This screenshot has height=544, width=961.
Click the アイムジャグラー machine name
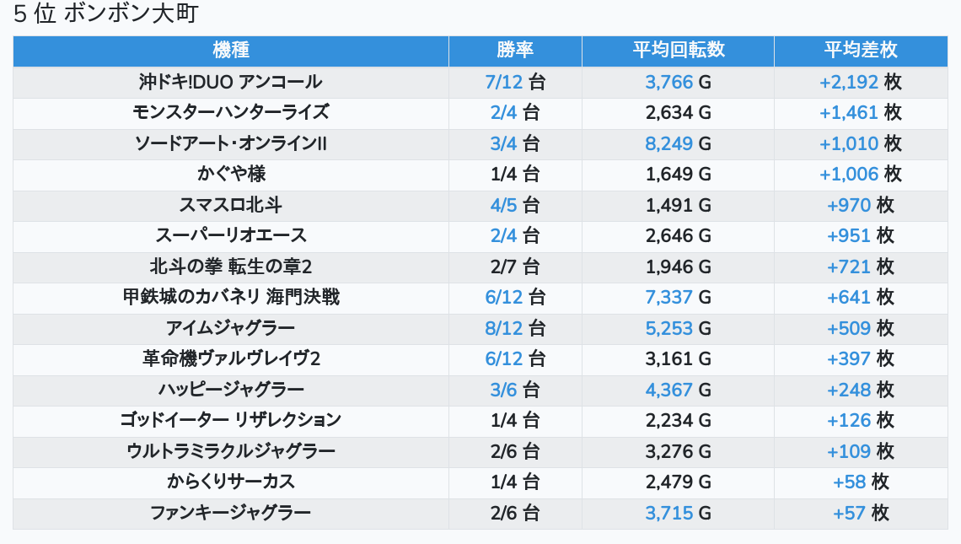coord(231,328)
